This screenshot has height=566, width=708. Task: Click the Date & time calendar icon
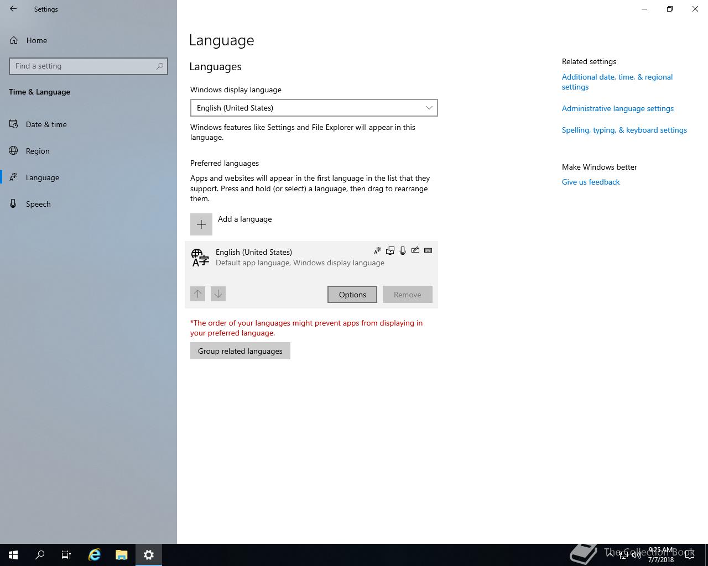[13, 124]
